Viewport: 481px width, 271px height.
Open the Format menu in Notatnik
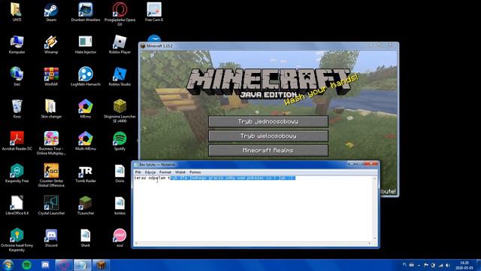click(x=165, y=172)
